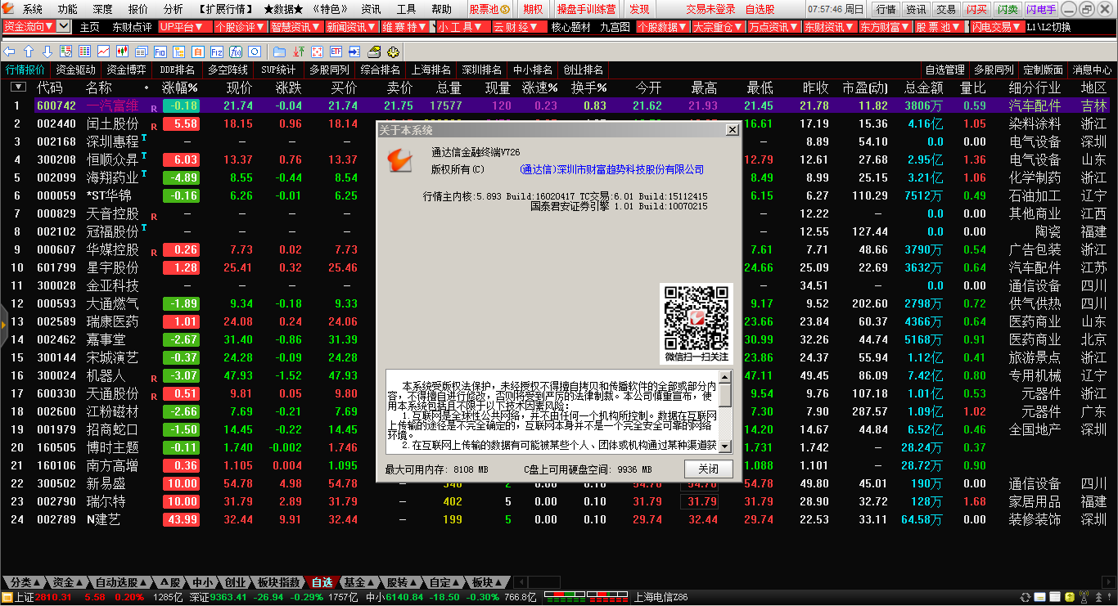Click the license text scrollbar up arrow
This screenshot has height=606, width=1118.
pos(725,376)
